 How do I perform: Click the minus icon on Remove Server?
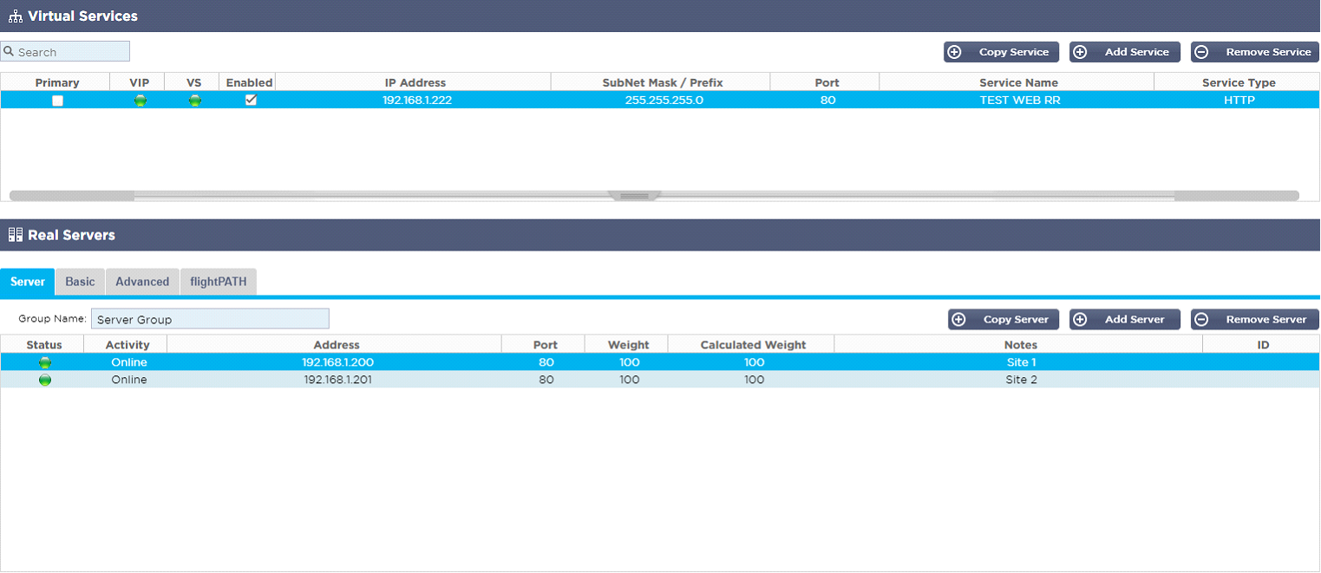pos(1201,319)
